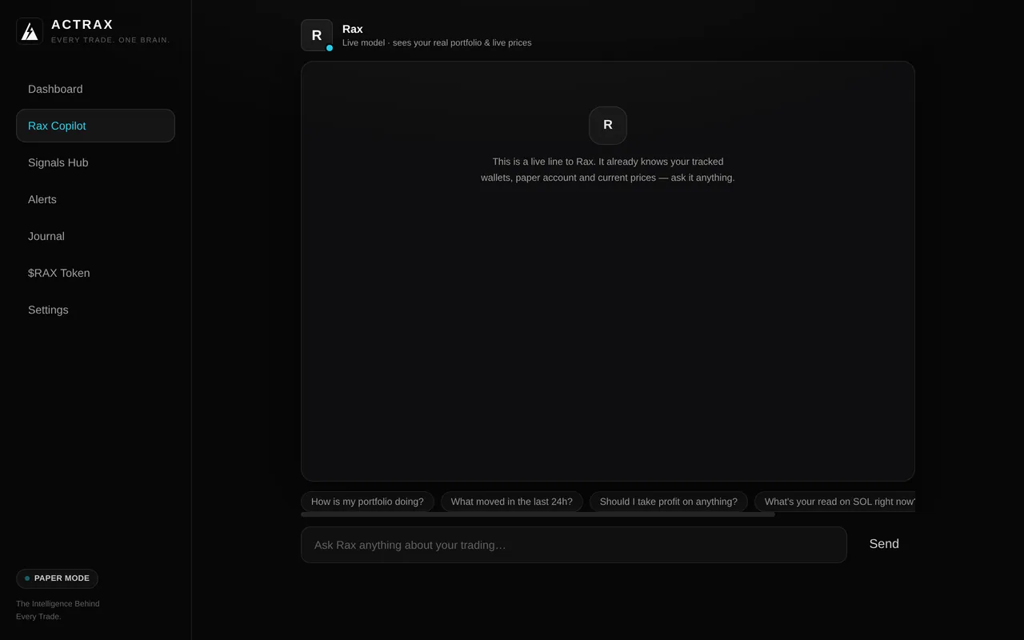Choose 'Should I take profit on anything?' suggestion
The image size is (1024, 640).
(x=669, y=502)
